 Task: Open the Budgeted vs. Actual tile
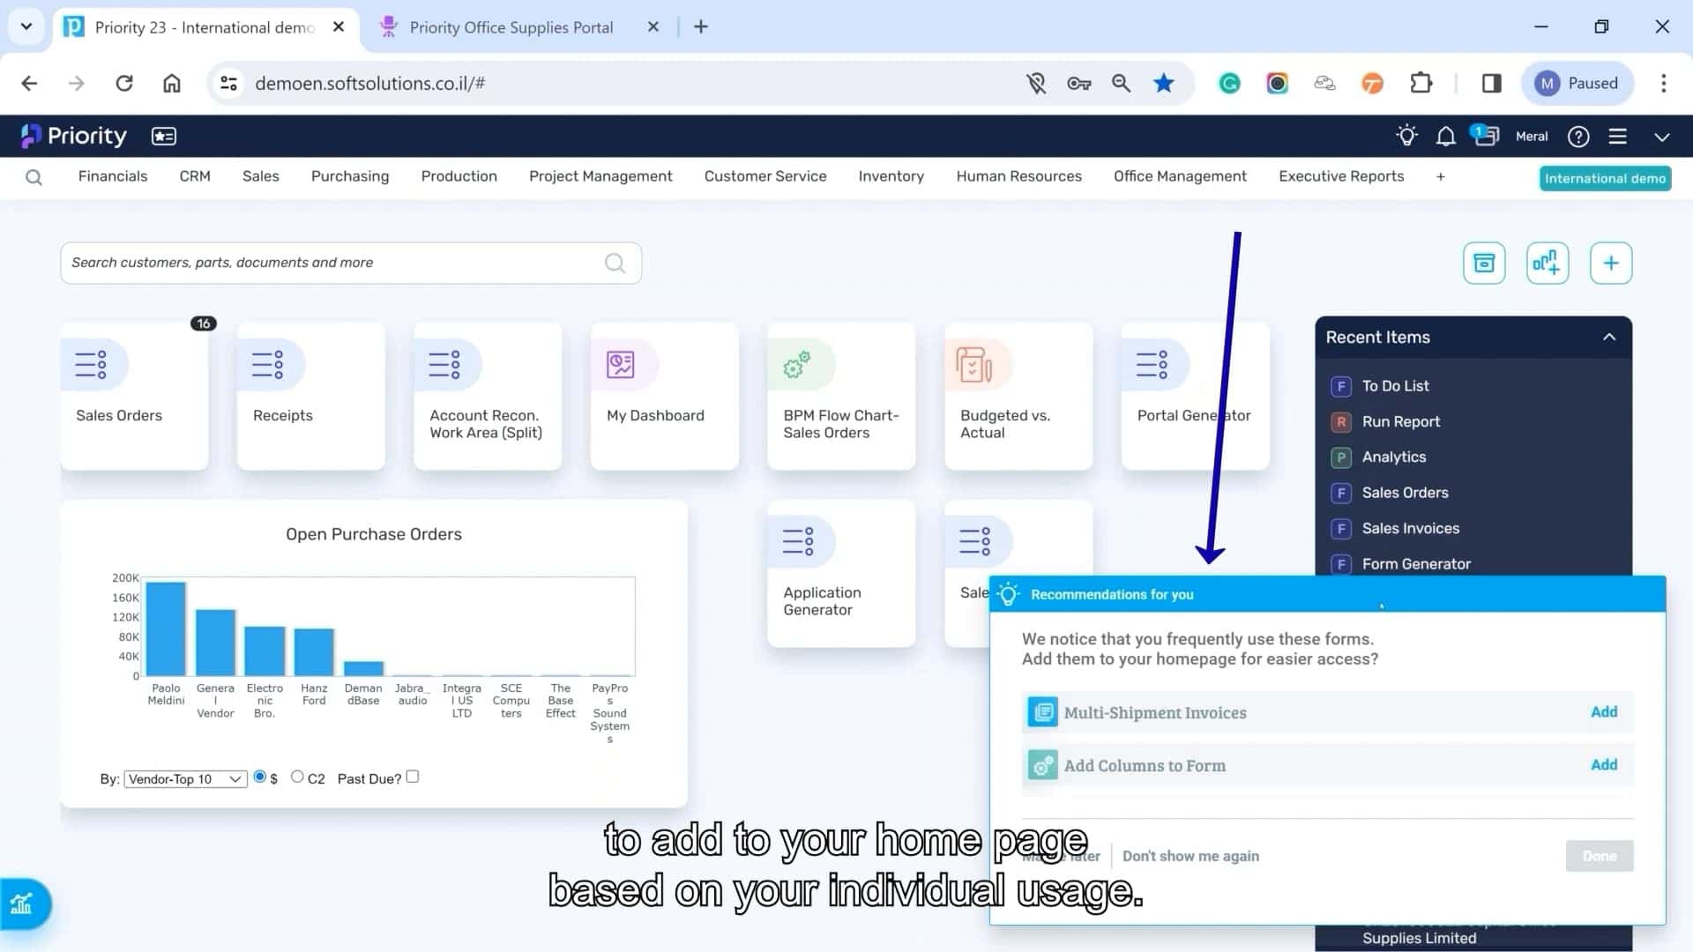tap(1018, 396)
